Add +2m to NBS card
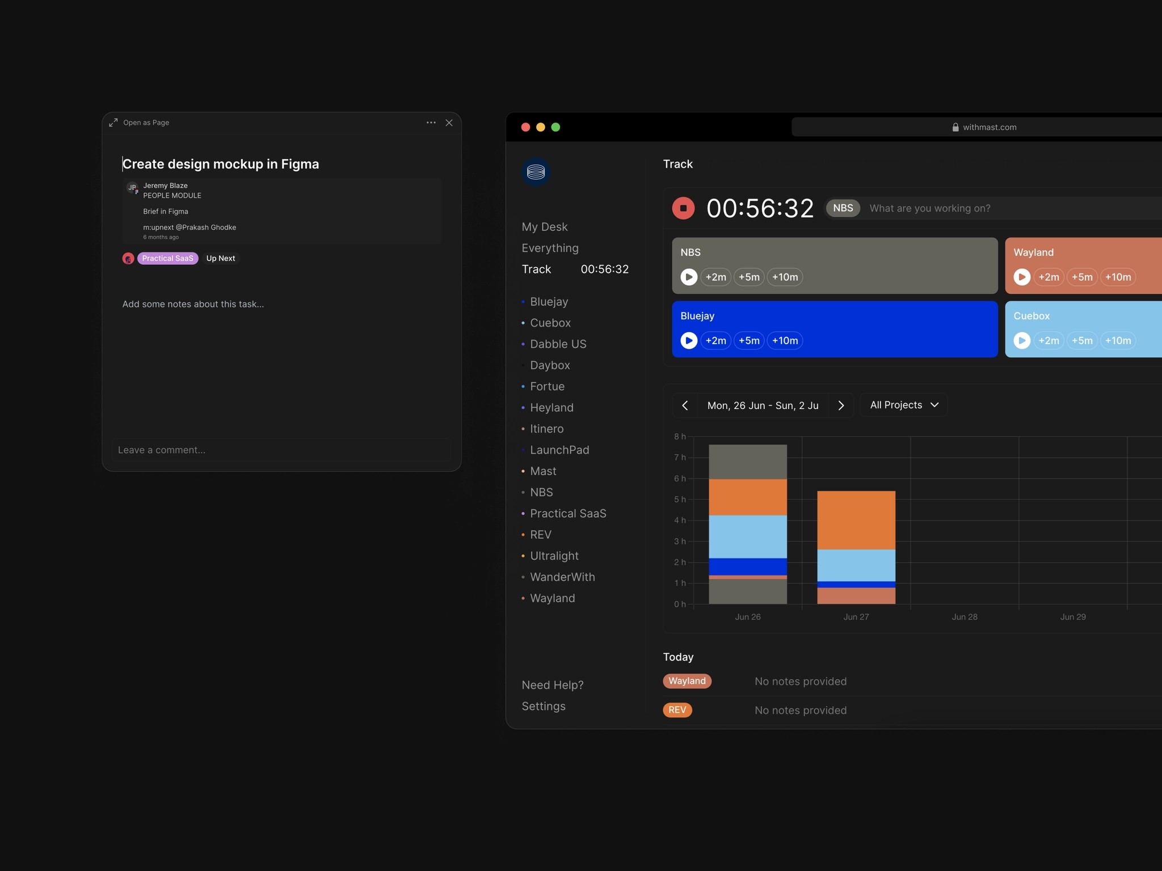This screenshot has width=1162, height=871. tap(715, 277)
